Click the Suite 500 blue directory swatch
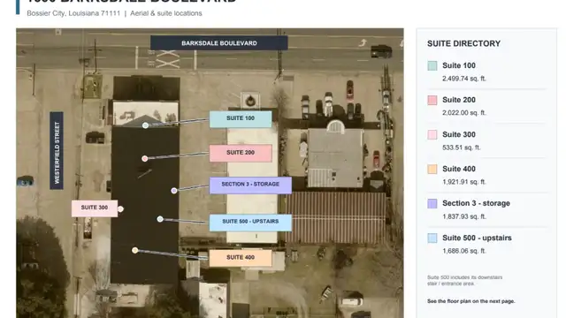Screen dimensions: 566x318 click(432, 238)
